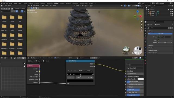The width and height of the screenshot is (174, 98).
Task: Click the HDRI preview sphere in viewport
Action: [126, 50]
